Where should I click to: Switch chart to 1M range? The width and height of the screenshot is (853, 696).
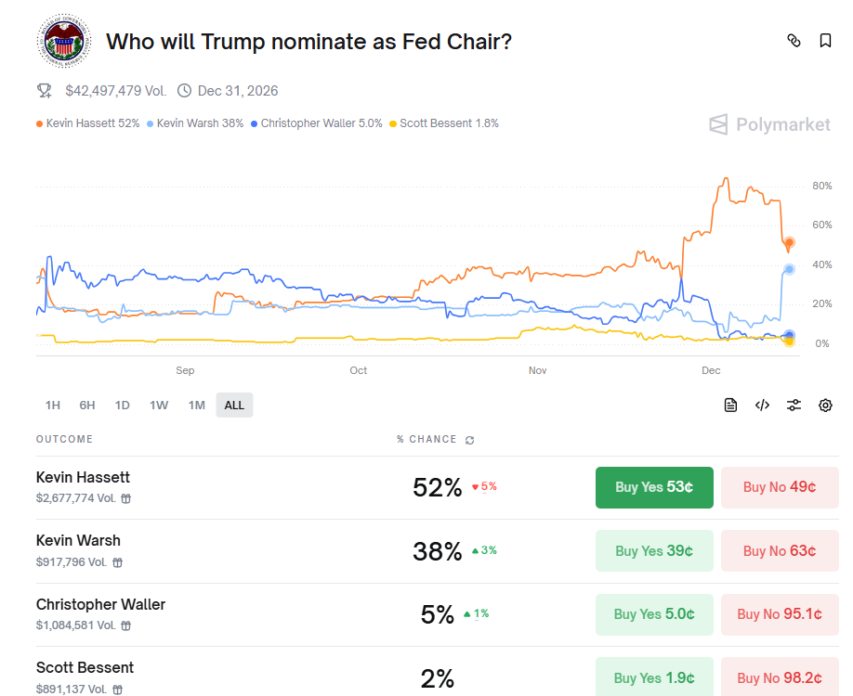click(196, 405)
